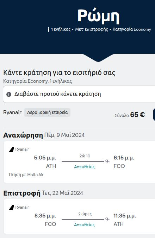Click the 'Αεροπορική εταιρεία' badge
The height and width of the screenshot is (238, 155).
(47, 112)
